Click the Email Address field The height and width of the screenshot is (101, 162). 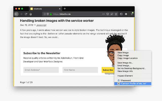[41, 70]
